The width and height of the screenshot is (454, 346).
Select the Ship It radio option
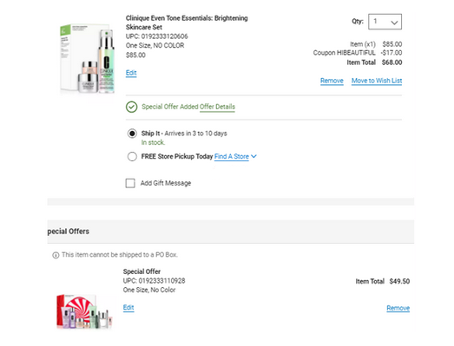point(132,134)
